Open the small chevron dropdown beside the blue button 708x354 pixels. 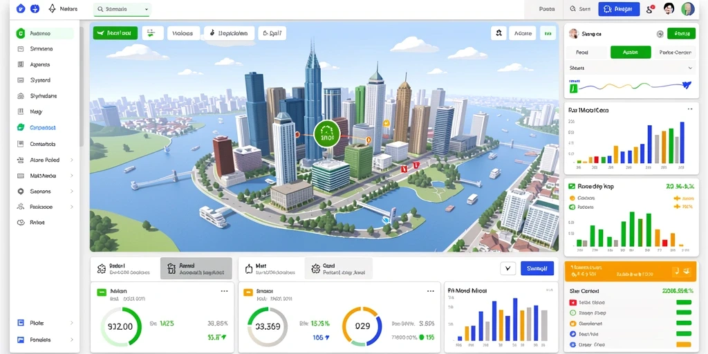coord(508,268)
